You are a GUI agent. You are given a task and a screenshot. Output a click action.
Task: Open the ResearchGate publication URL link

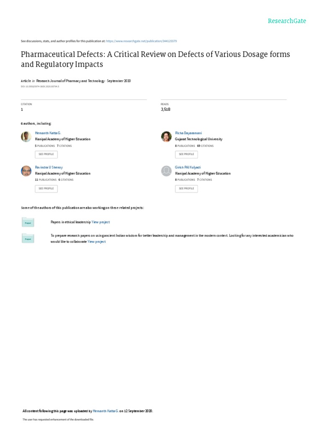(x=141, y=41)
